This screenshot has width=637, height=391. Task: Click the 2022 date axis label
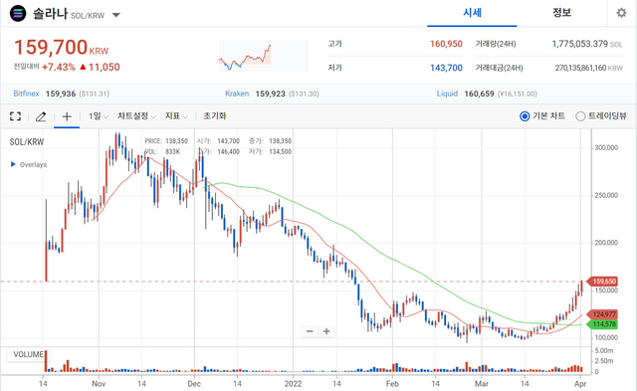[x=293, y=384]
